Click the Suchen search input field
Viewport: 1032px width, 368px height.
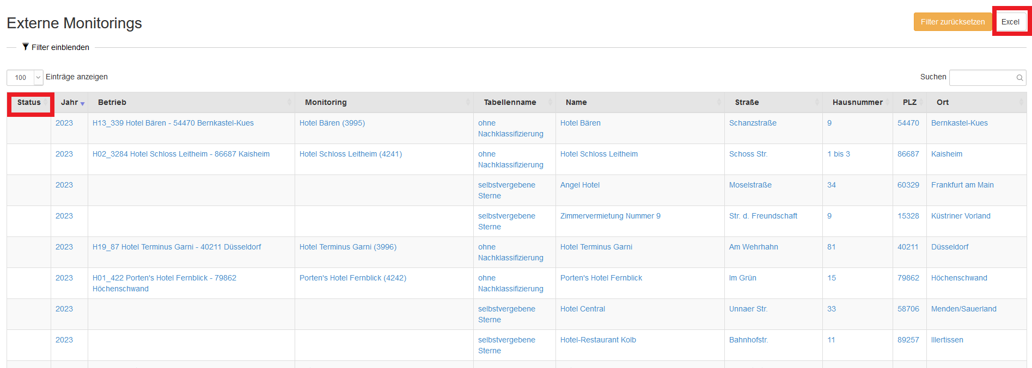(982, 78)
